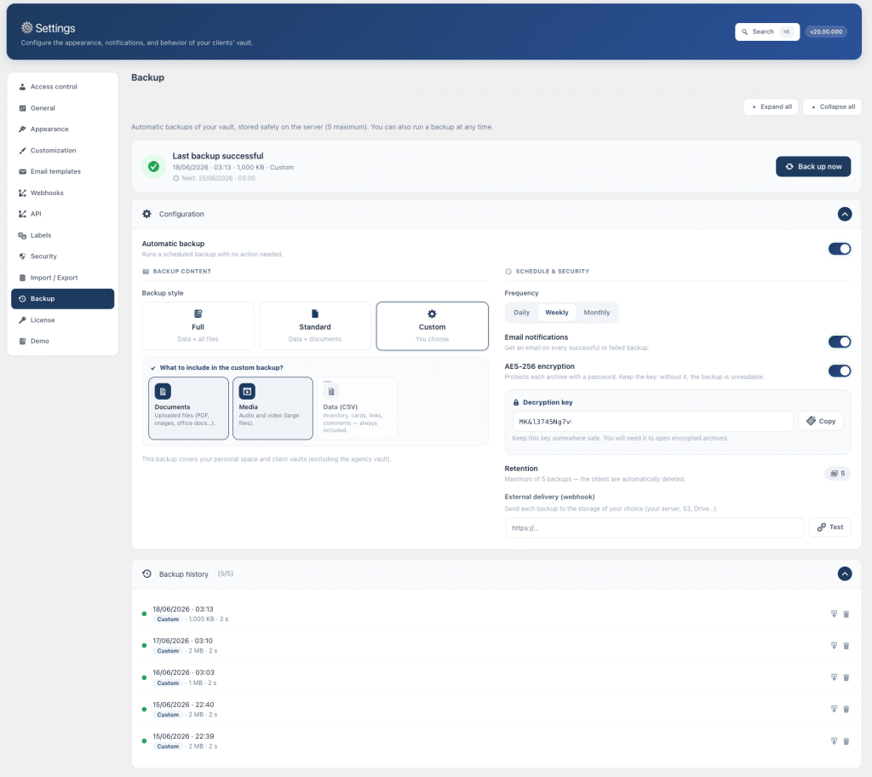Screen dimensions: 872x777
Task: Click the green success checkmark icon
Action: point(153,166)
